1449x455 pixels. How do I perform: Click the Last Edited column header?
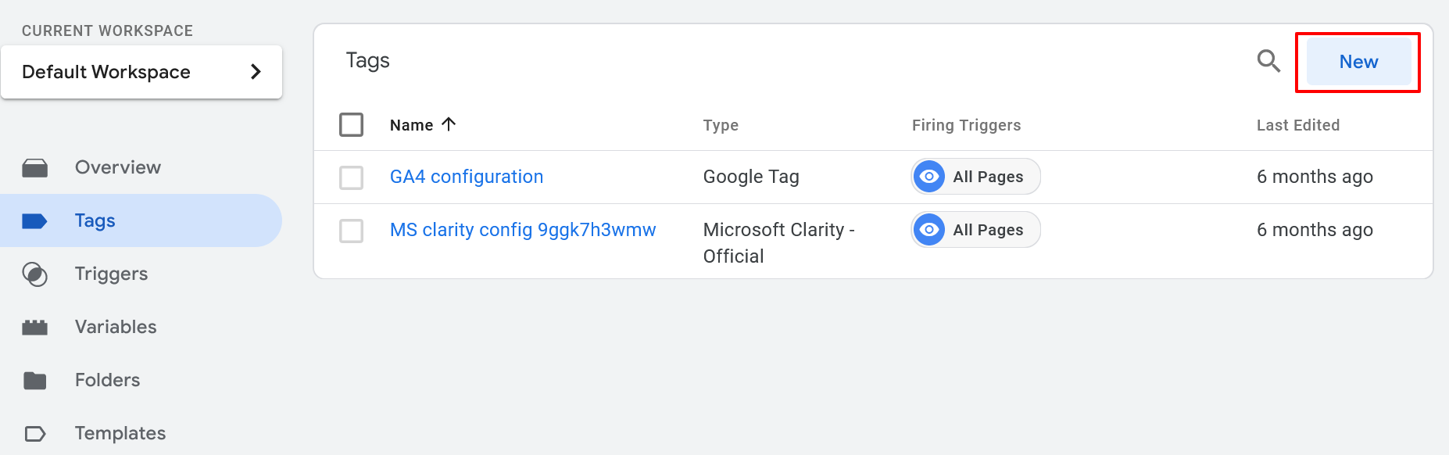[x=1298, y=125]
